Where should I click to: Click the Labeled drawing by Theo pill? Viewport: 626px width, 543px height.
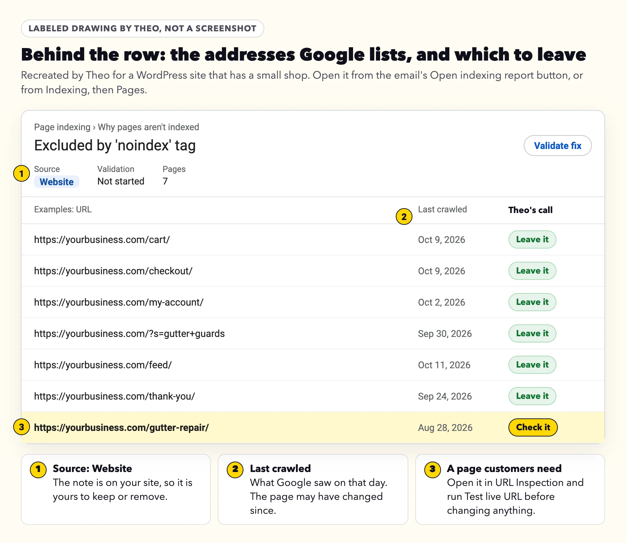143,29
